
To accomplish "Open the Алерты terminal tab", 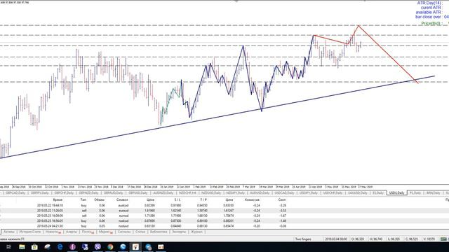I will (72, 232).
